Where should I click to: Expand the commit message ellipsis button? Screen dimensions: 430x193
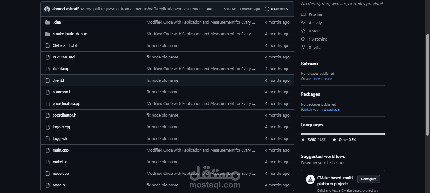[x=209, y=9]
